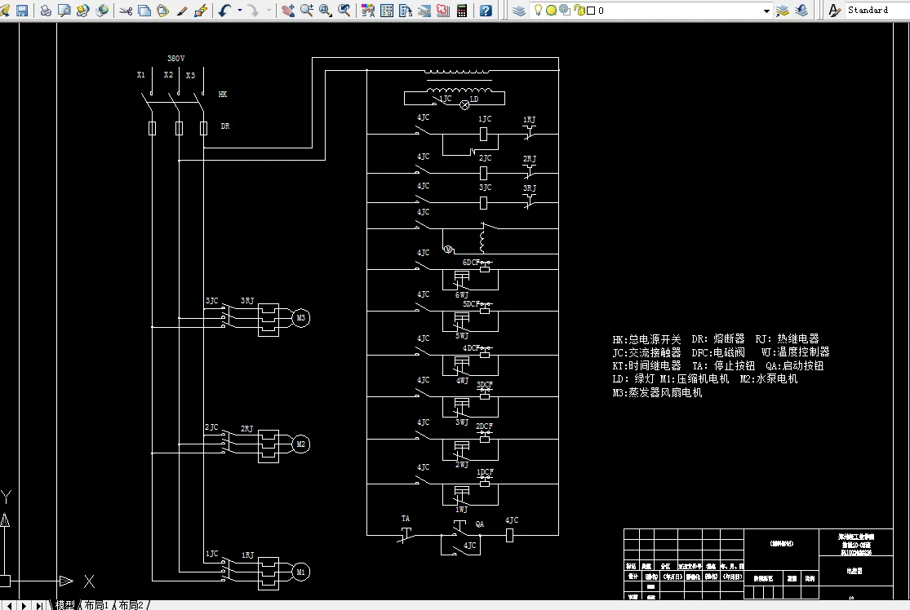Click the next layout tab arrow
The width and height of the screenshot is (910, 610).
24,605
